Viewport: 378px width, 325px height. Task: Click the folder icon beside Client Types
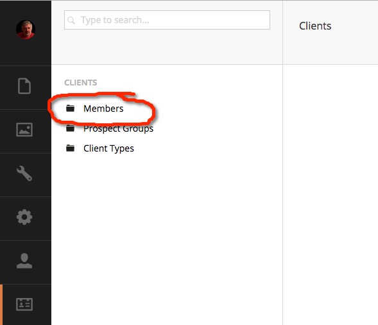[70, 148]
